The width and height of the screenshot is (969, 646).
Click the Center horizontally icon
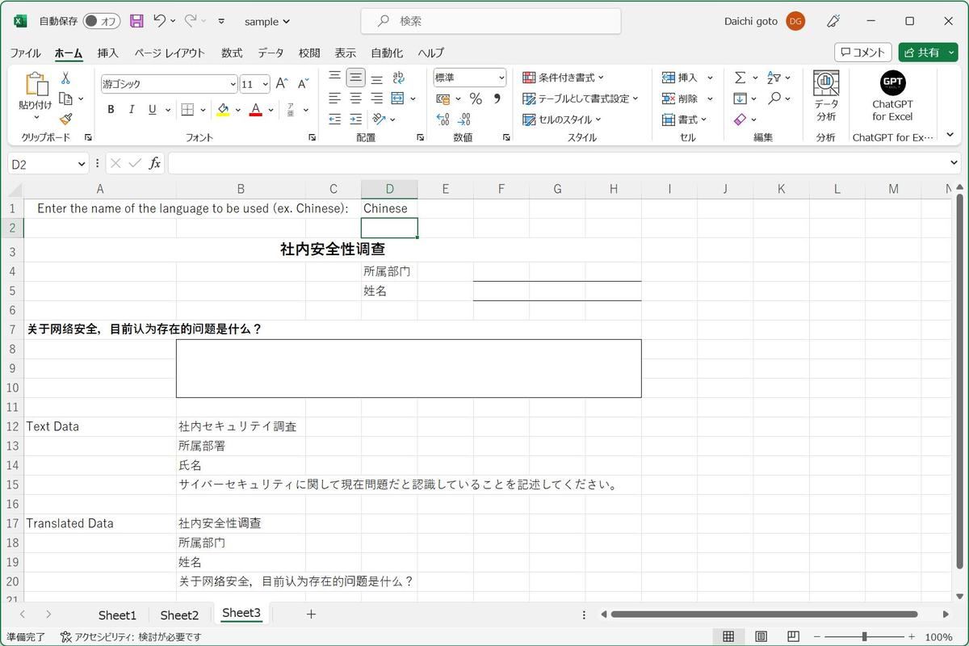(355, 99)
